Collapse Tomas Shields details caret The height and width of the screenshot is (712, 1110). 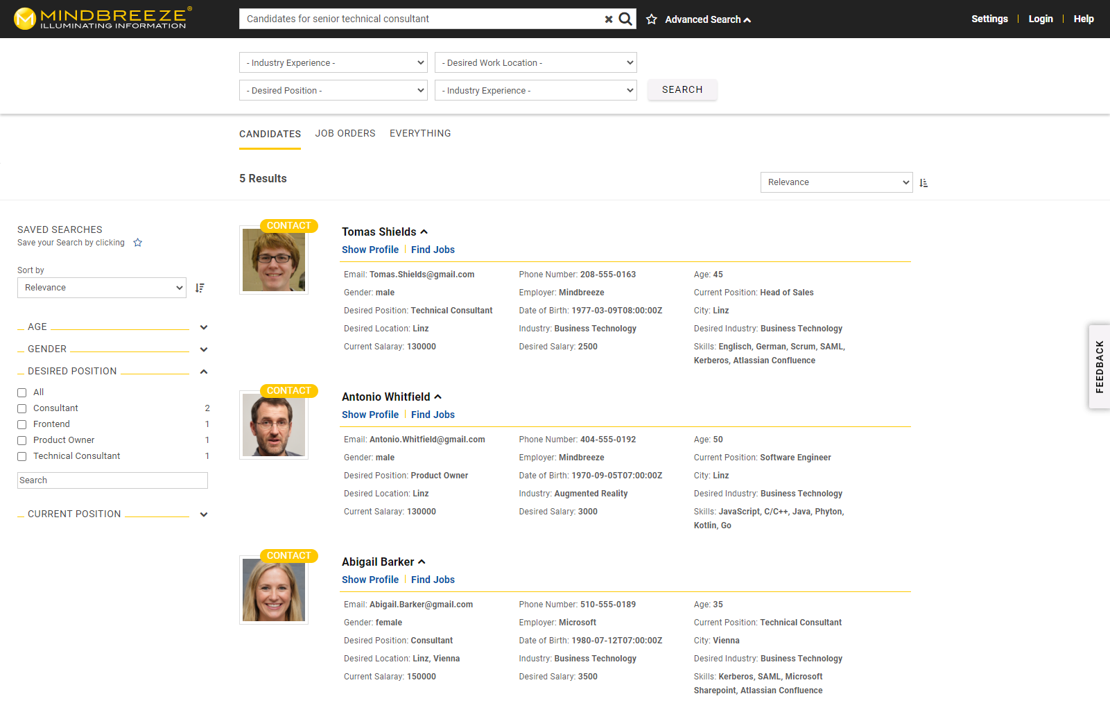424,232
